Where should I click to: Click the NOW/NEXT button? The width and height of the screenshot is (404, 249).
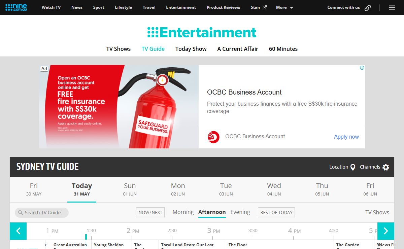150,212
